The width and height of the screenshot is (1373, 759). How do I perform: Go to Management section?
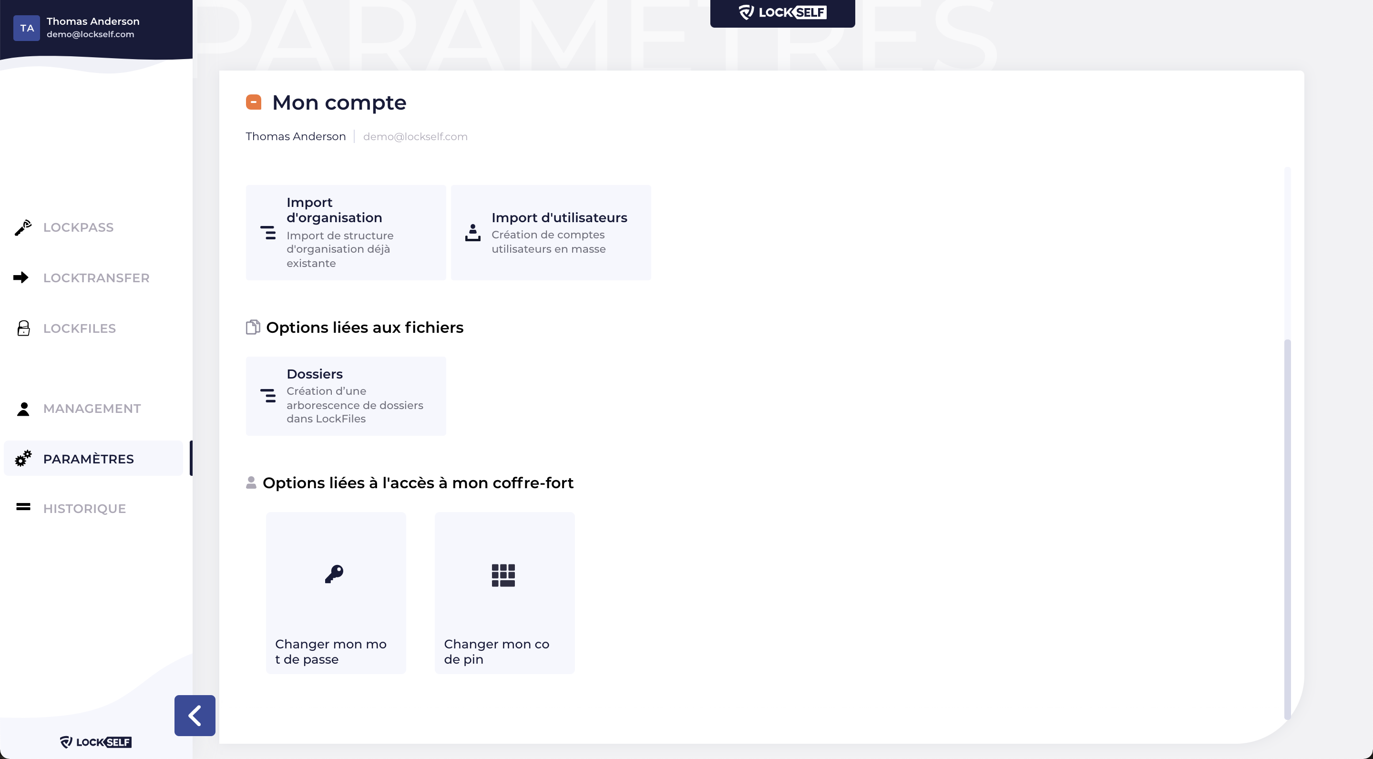click(92, 409)
